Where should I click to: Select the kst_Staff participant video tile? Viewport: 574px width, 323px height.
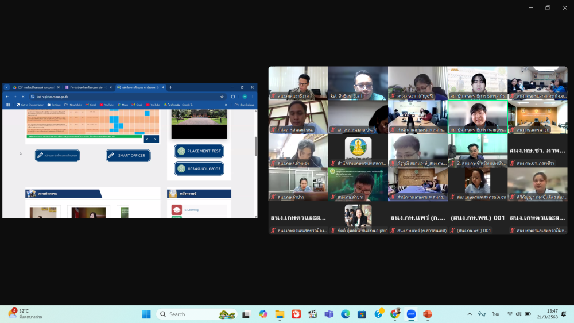click(x=358, y=83)
